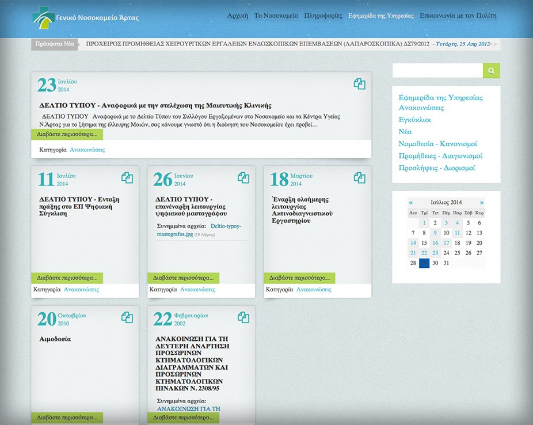Select day 1 in the calendar
533x425 pixels.
[424, 223]
